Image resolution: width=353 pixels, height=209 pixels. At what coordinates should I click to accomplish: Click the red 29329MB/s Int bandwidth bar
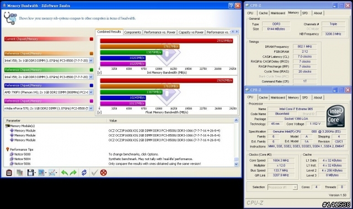pos(167,41)
